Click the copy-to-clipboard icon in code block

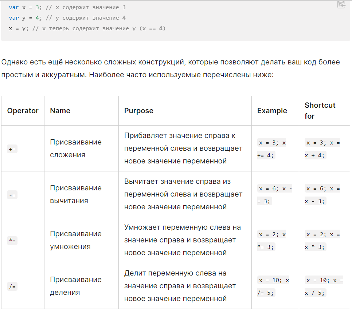pos(341,4)
